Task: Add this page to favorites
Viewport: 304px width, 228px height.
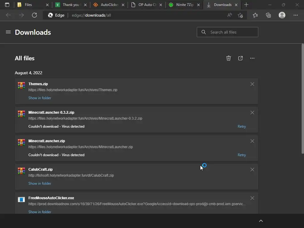Action: point(240,15)
